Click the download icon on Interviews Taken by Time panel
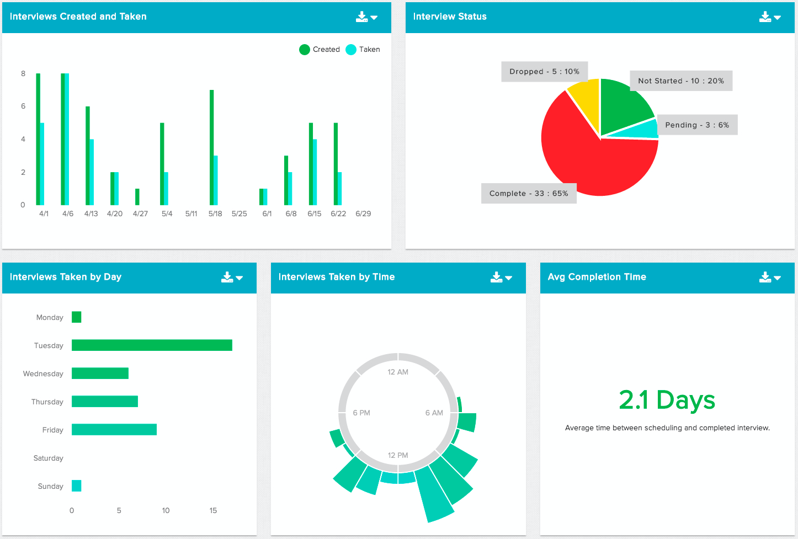Image resolution: width=798 pixels, height=539 pixels. (496, 277)
